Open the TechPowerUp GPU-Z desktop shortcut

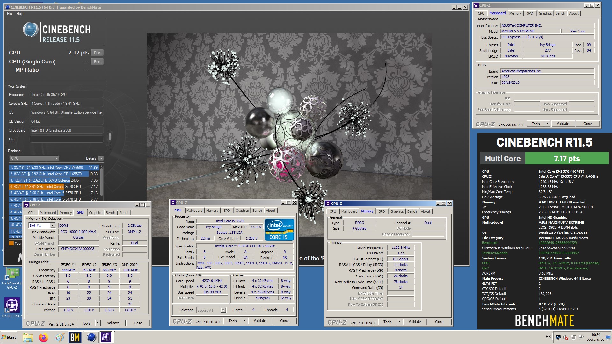point(12,278)
